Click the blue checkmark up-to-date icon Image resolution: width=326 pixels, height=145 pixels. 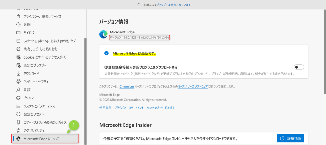106,53
